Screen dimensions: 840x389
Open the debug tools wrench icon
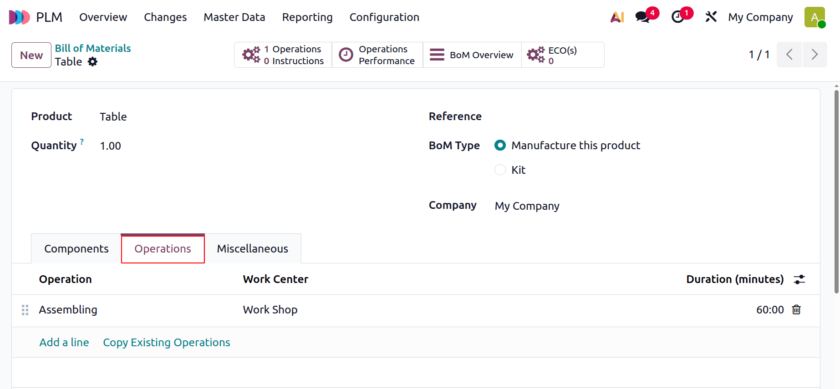[x=711, y=17]
